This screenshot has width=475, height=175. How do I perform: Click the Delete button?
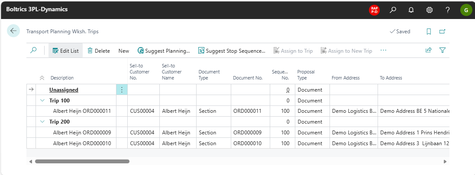[x=99, y=51]
